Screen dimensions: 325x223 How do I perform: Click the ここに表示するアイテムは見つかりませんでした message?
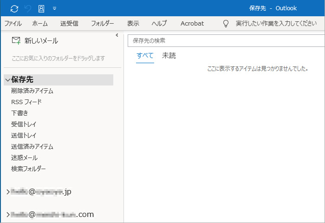(x=258, y=69)
